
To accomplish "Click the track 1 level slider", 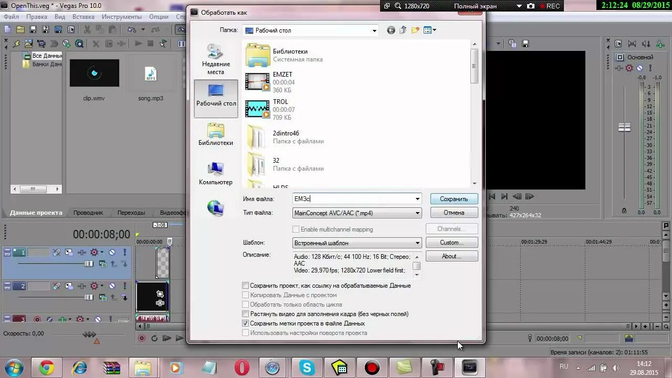I will tap(89, 264).
